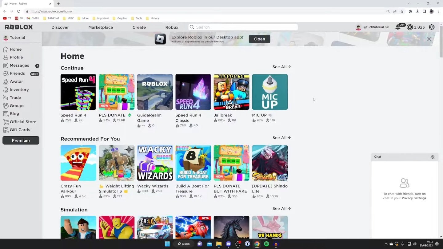
Task: Open Spotify from the taskbar
Action: coord(266,244)
